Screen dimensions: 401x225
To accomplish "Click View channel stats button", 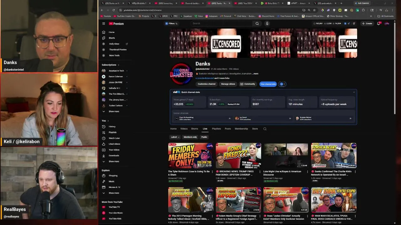I will click(268, 84).
